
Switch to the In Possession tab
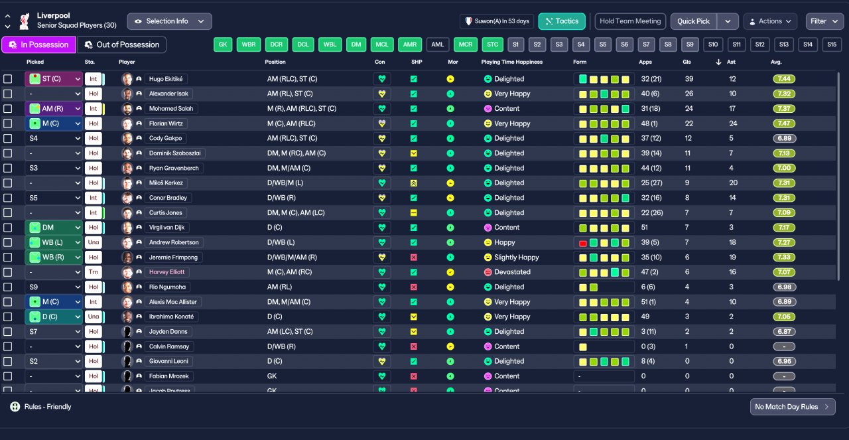click(x=38, y=44)
